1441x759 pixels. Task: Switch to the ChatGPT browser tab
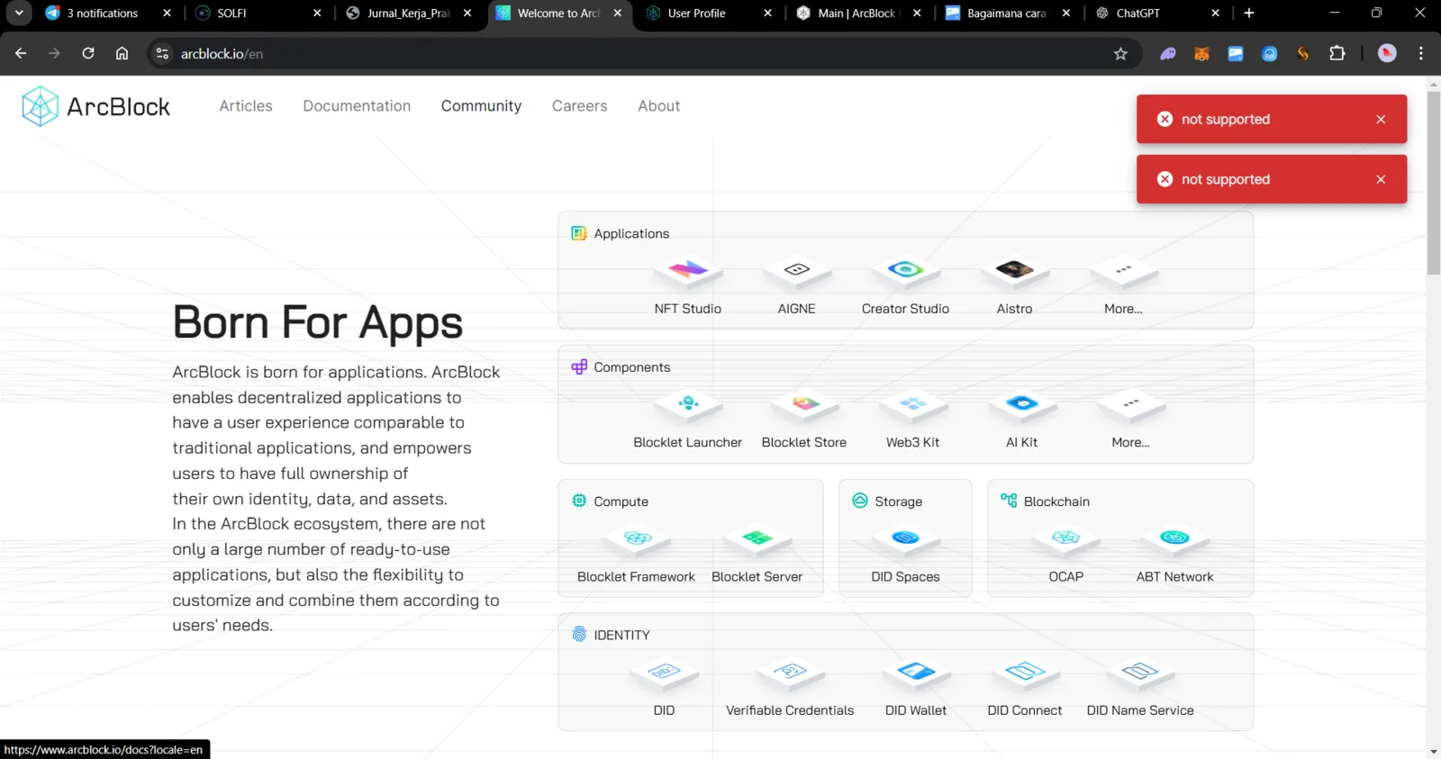click(1159, 14)
